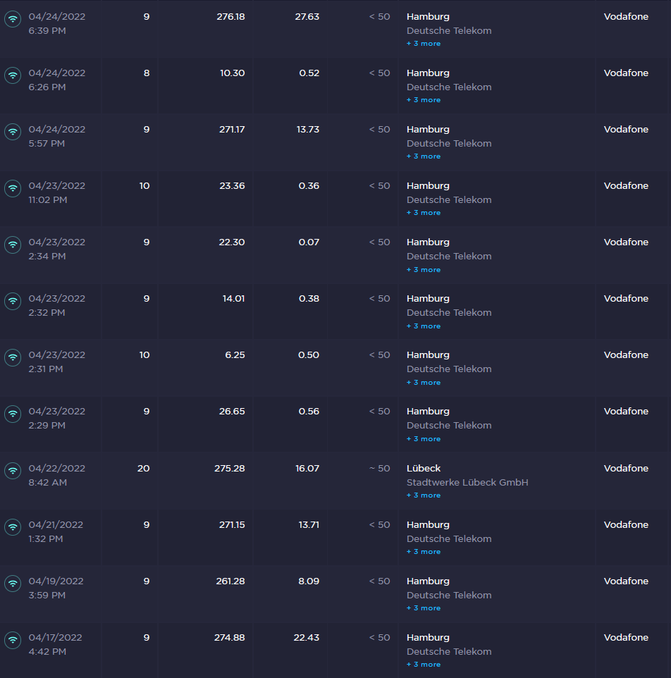Select download value 271.17

[232, 130]
